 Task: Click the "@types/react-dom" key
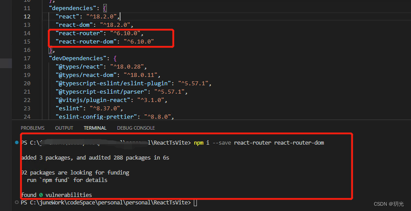click(x=86, y=75)
